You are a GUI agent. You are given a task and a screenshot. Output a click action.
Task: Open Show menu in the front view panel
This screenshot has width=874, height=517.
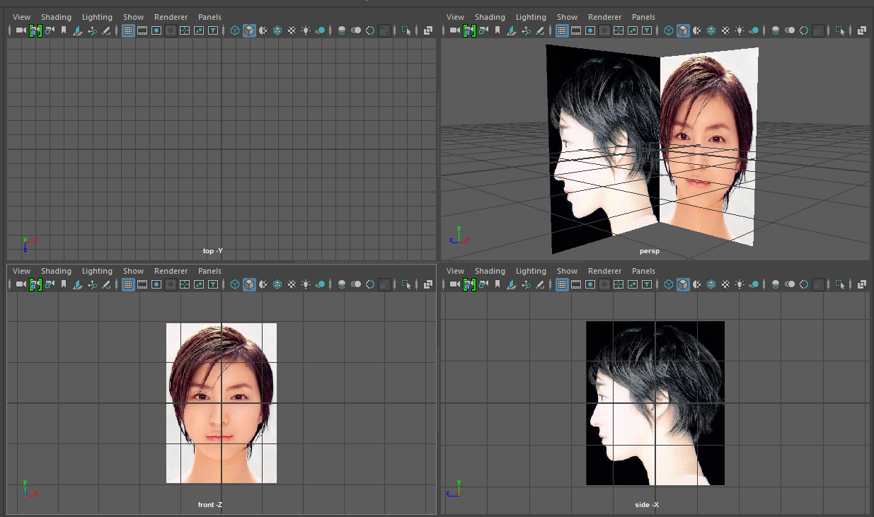point(133,271)
